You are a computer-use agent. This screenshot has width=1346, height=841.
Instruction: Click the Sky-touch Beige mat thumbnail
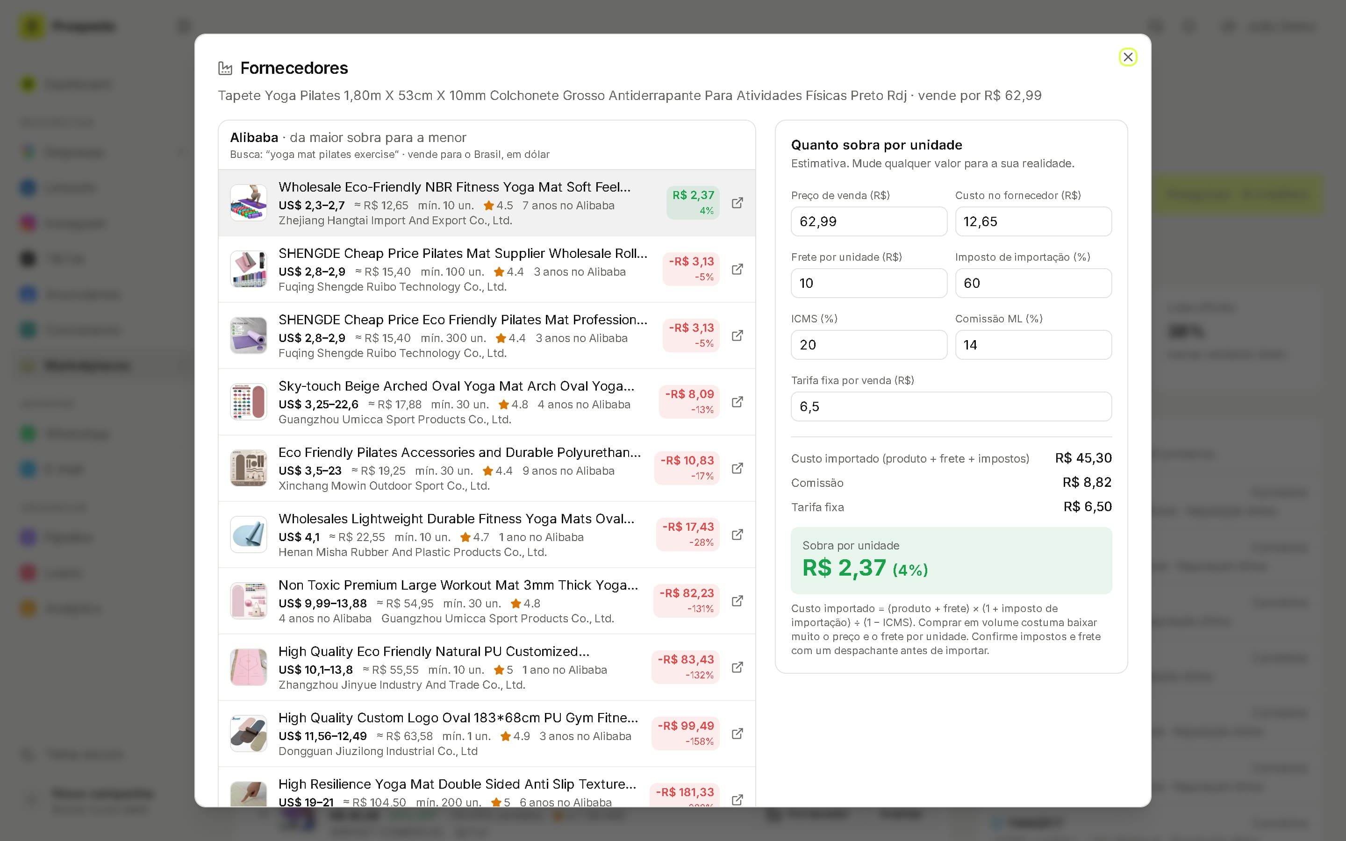[249, 402]
